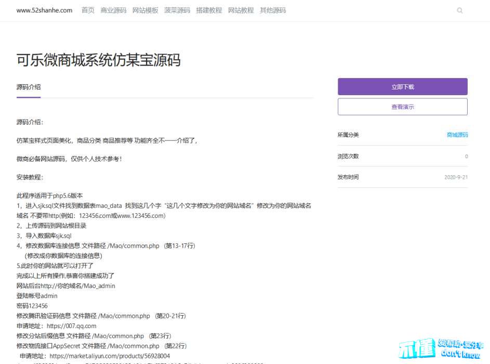This screenshot has width=490, height=364.
Task: Click the 2020-9-21 publish date value
Action: click(456, 177)
